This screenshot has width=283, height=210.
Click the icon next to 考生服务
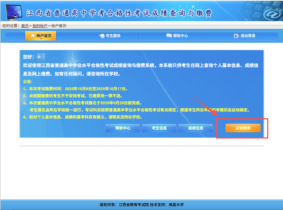[x=102, y=36]
